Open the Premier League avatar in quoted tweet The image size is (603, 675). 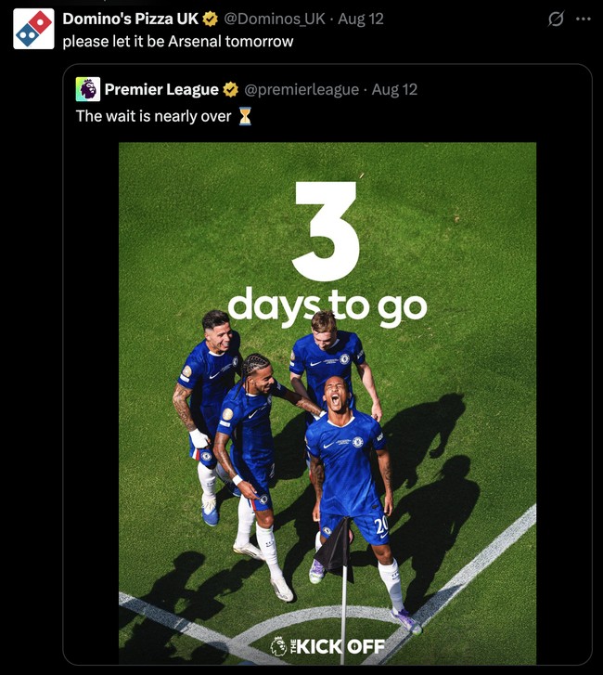[x=88, y=89]
